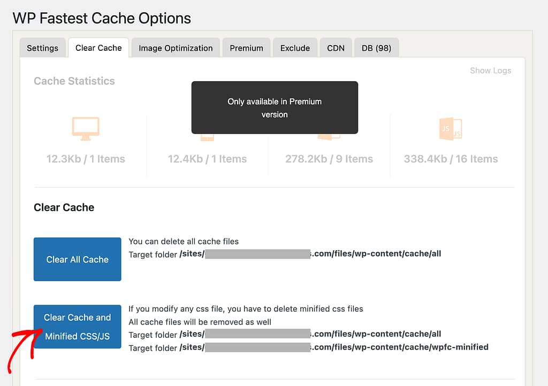548x386 pixels.
Task: Click the Clear Cache section heading
Action: pyautogui.click(x=64, y=207)
